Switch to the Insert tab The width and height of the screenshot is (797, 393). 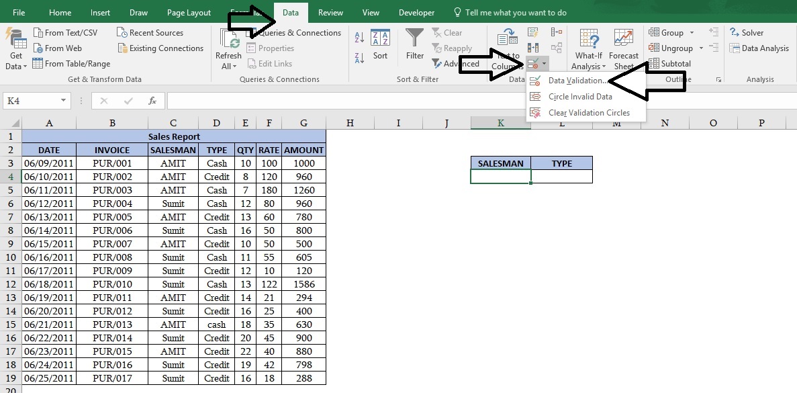pos(100,13)
